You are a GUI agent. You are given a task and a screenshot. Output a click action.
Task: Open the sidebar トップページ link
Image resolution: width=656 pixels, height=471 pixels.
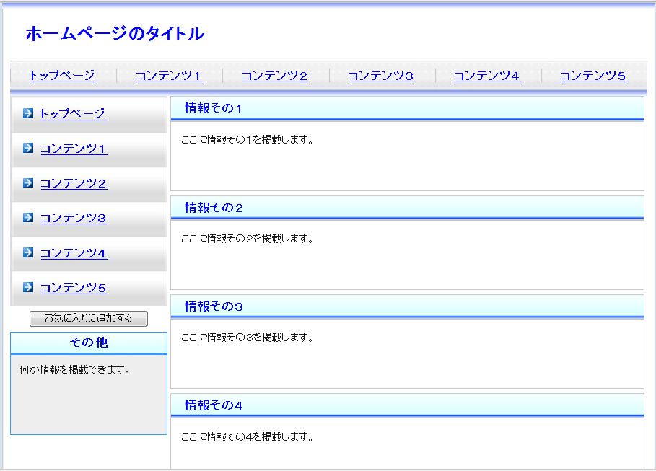73,113
